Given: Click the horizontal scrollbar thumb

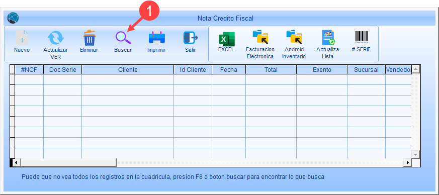Looking at the screenshot, I should point(68,162).
